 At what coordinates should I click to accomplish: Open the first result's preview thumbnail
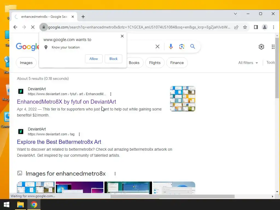pyautogui.click(x=182, y=99)
